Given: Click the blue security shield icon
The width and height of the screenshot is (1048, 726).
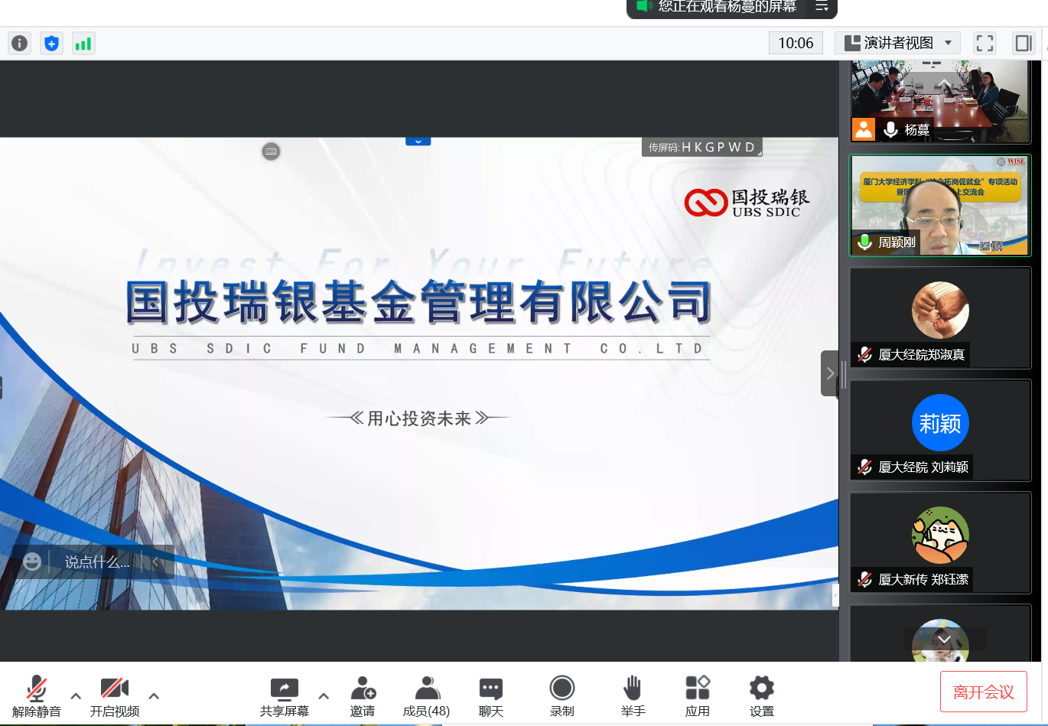Looking at the screenshot, I should (51, 44).
